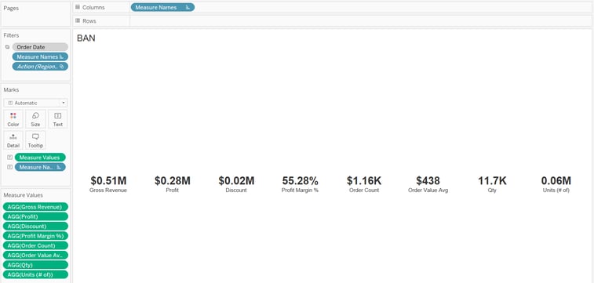This screenshot has width=594, height=283.
Task: Click the Pages shelf header
Action: tap(11, 8)
